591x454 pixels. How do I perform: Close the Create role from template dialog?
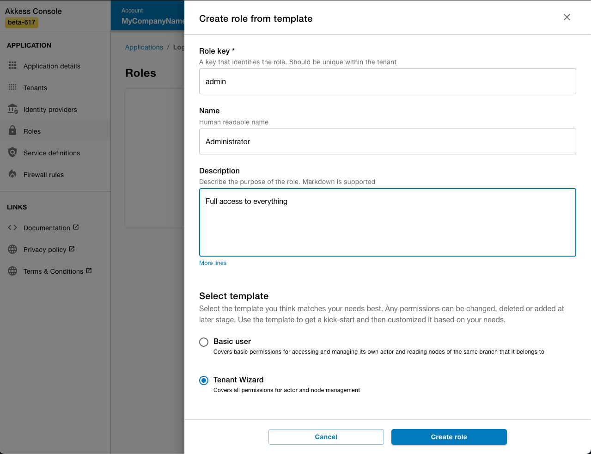pyautogui.click(x=567, y=17)
